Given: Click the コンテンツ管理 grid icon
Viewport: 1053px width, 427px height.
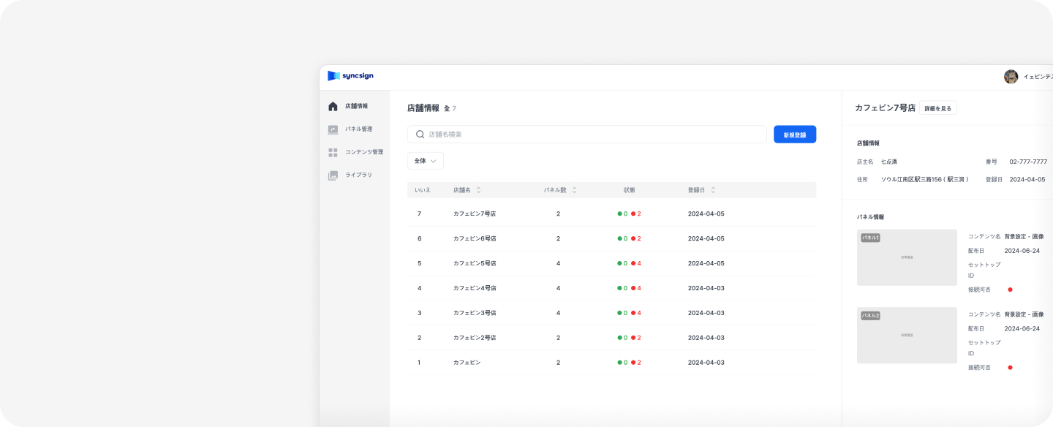Looking at the screenshot, I should pyautogui.click(x=333, y=153).
